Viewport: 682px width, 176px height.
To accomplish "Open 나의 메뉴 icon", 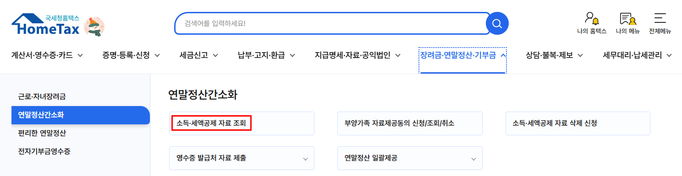I will pos(627,23).
